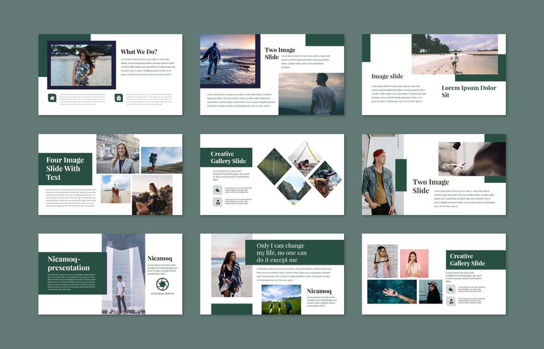
Task: Select photo of woman on pink background
Action: pos(414,263)
